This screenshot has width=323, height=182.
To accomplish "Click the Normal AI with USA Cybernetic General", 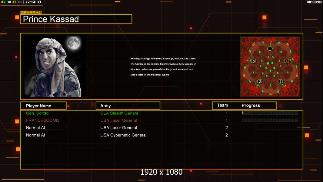I will pos(35,135).
